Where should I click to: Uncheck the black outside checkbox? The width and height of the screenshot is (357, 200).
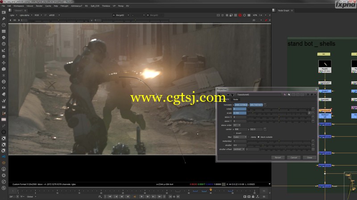(x=258, y=137)
